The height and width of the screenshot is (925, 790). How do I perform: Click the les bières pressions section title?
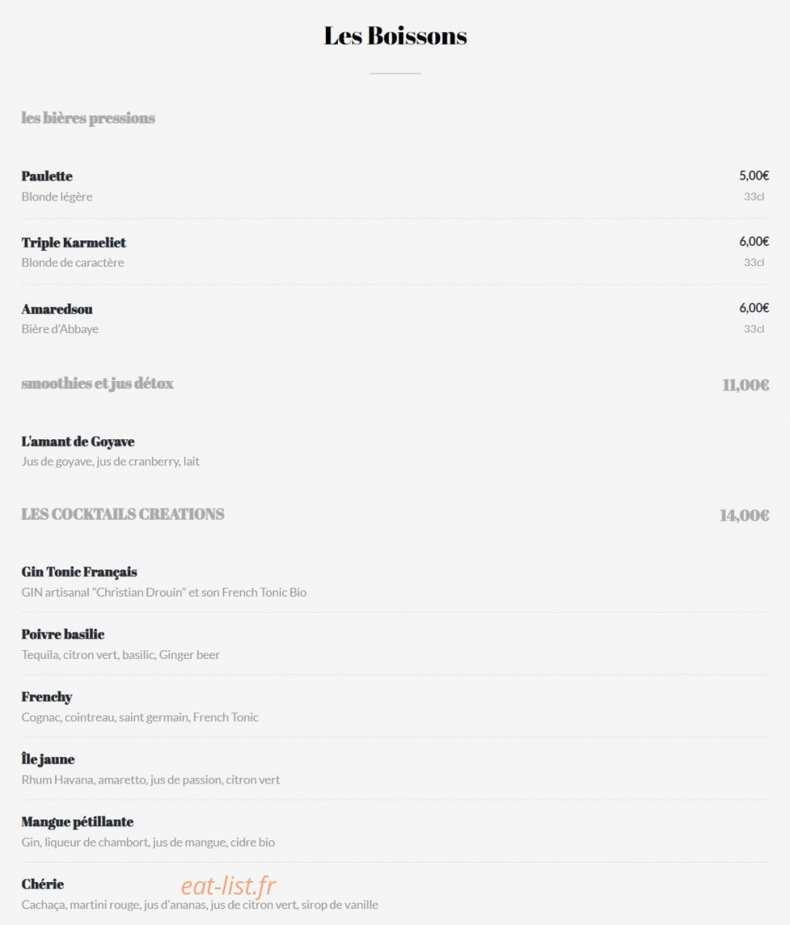click(88, 118)
